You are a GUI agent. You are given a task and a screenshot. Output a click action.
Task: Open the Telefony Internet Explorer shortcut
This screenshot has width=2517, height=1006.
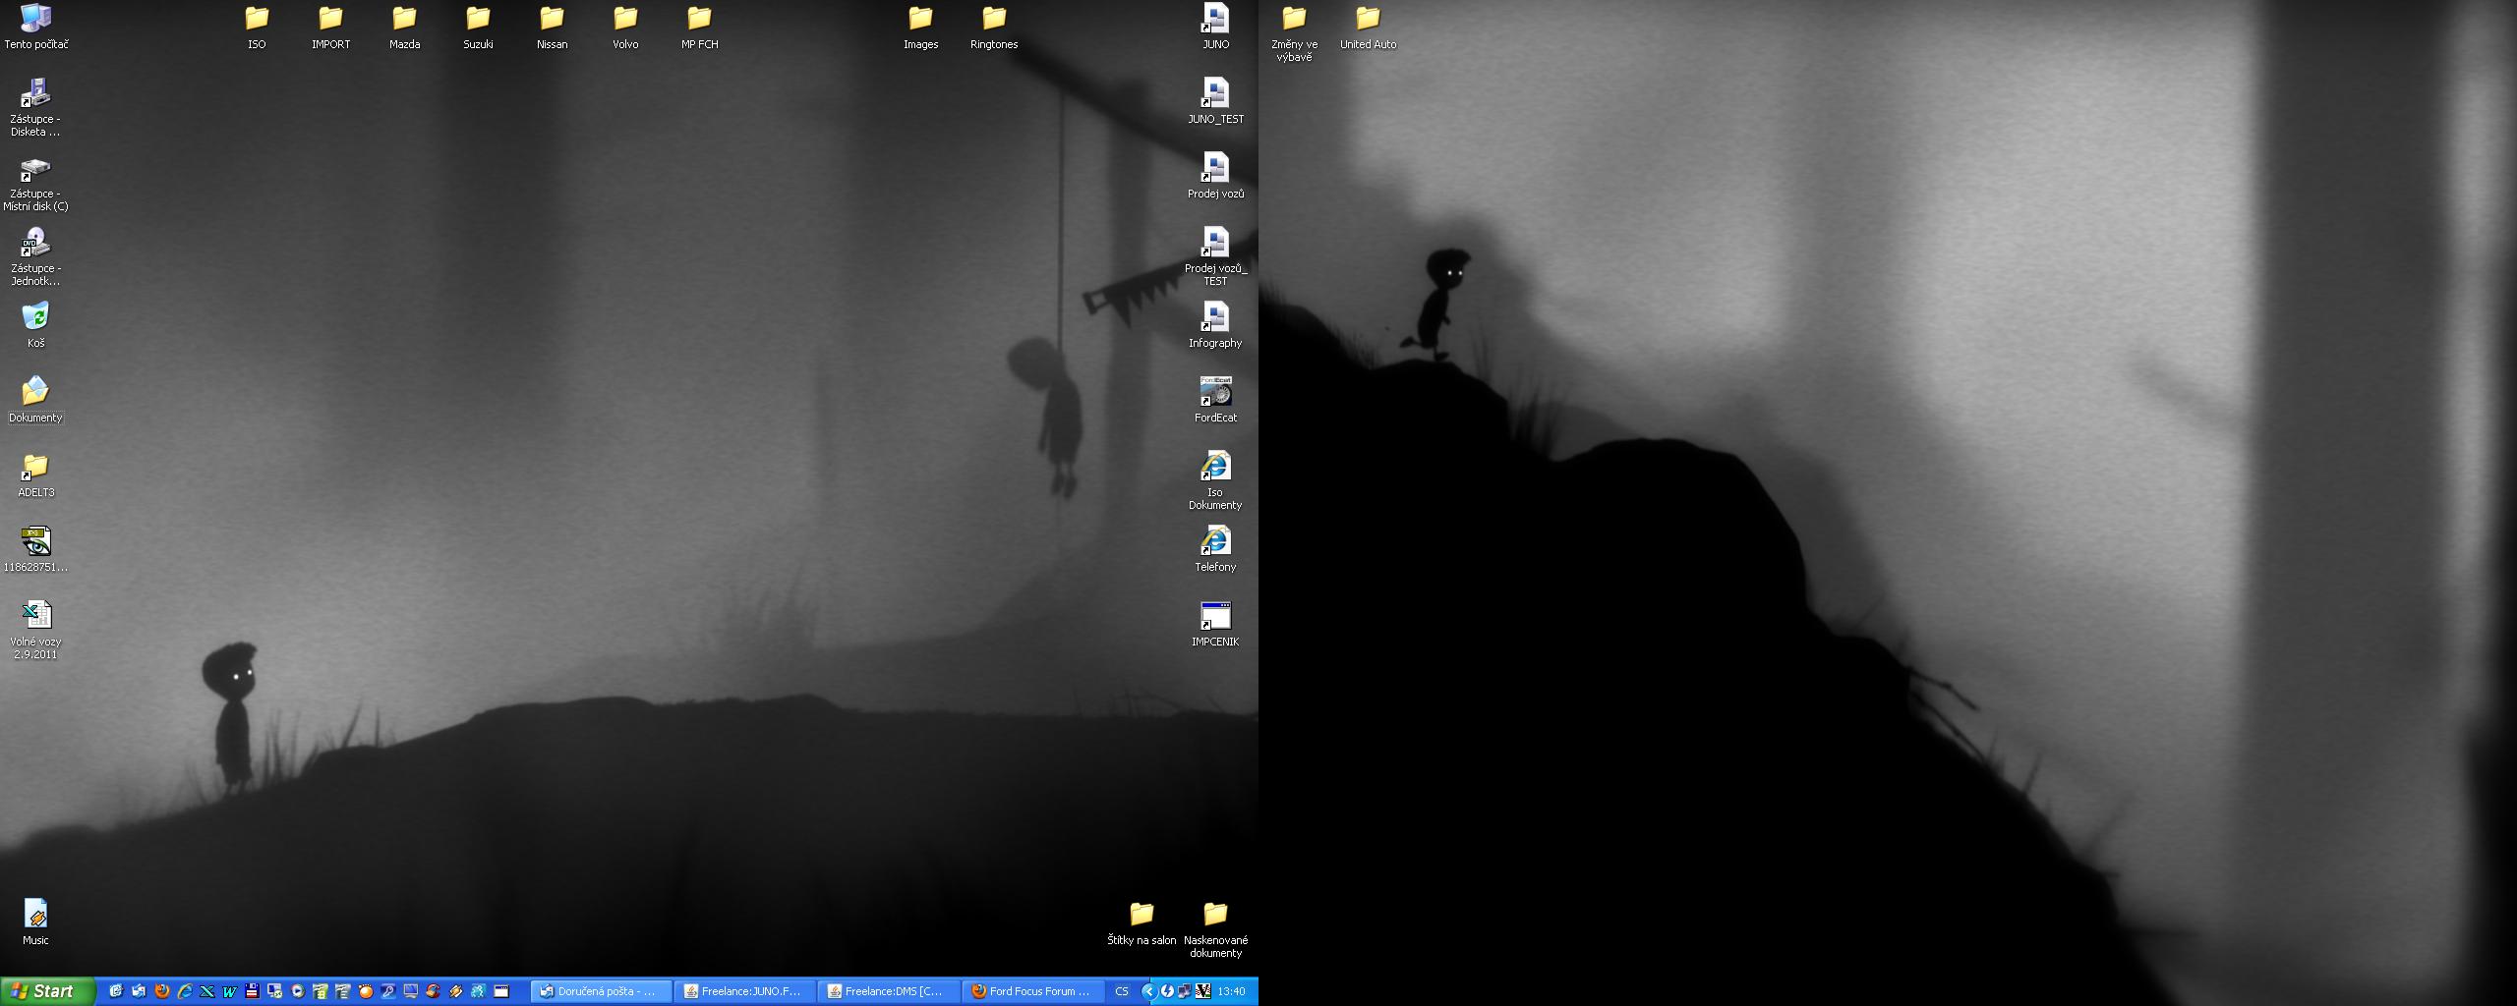click(x=1215, y=541)
